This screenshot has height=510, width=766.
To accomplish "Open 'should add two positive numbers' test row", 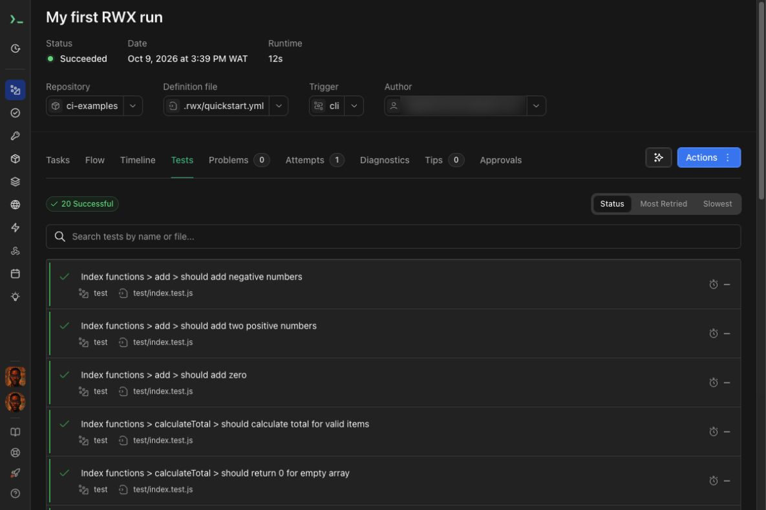I will pos(393,333).
